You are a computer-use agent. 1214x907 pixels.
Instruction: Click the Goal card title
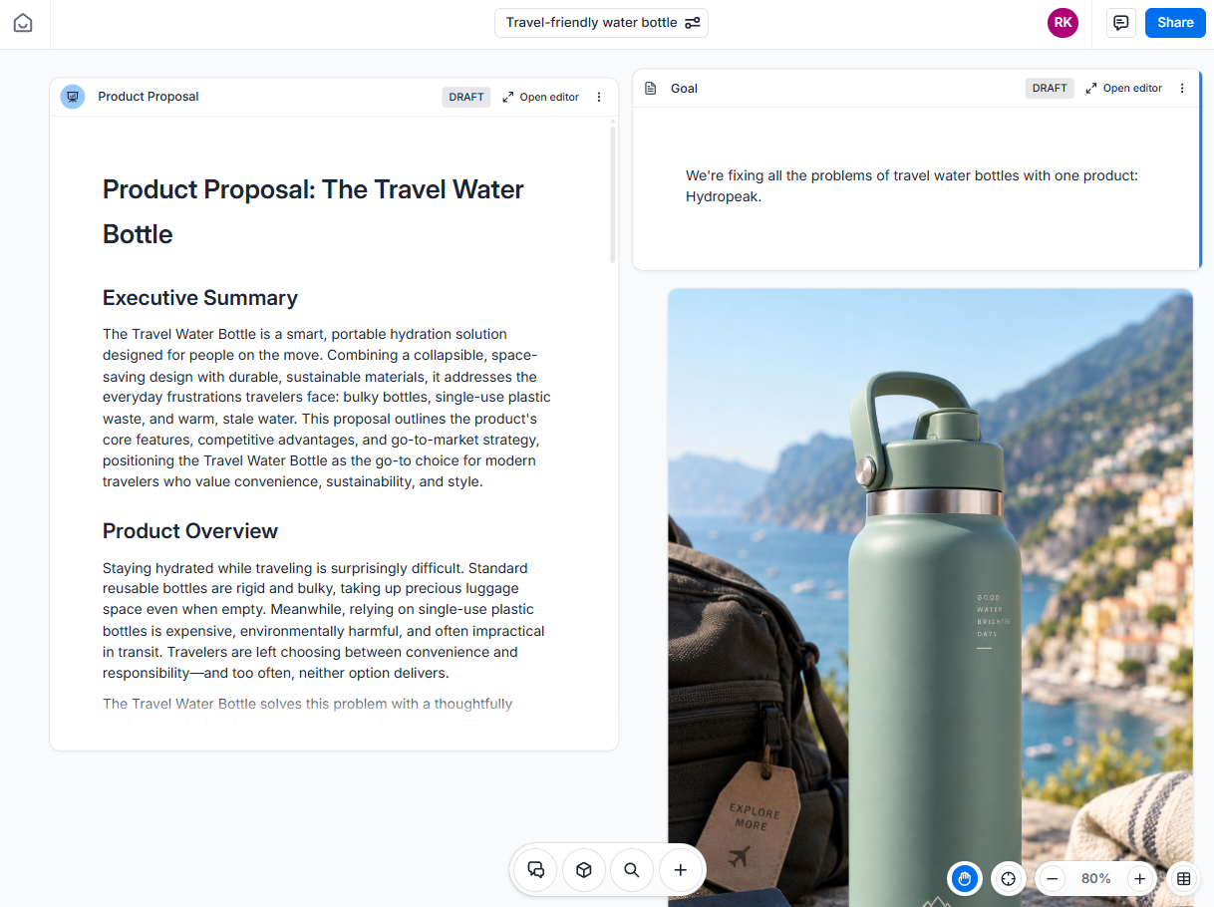click(684, 88)
